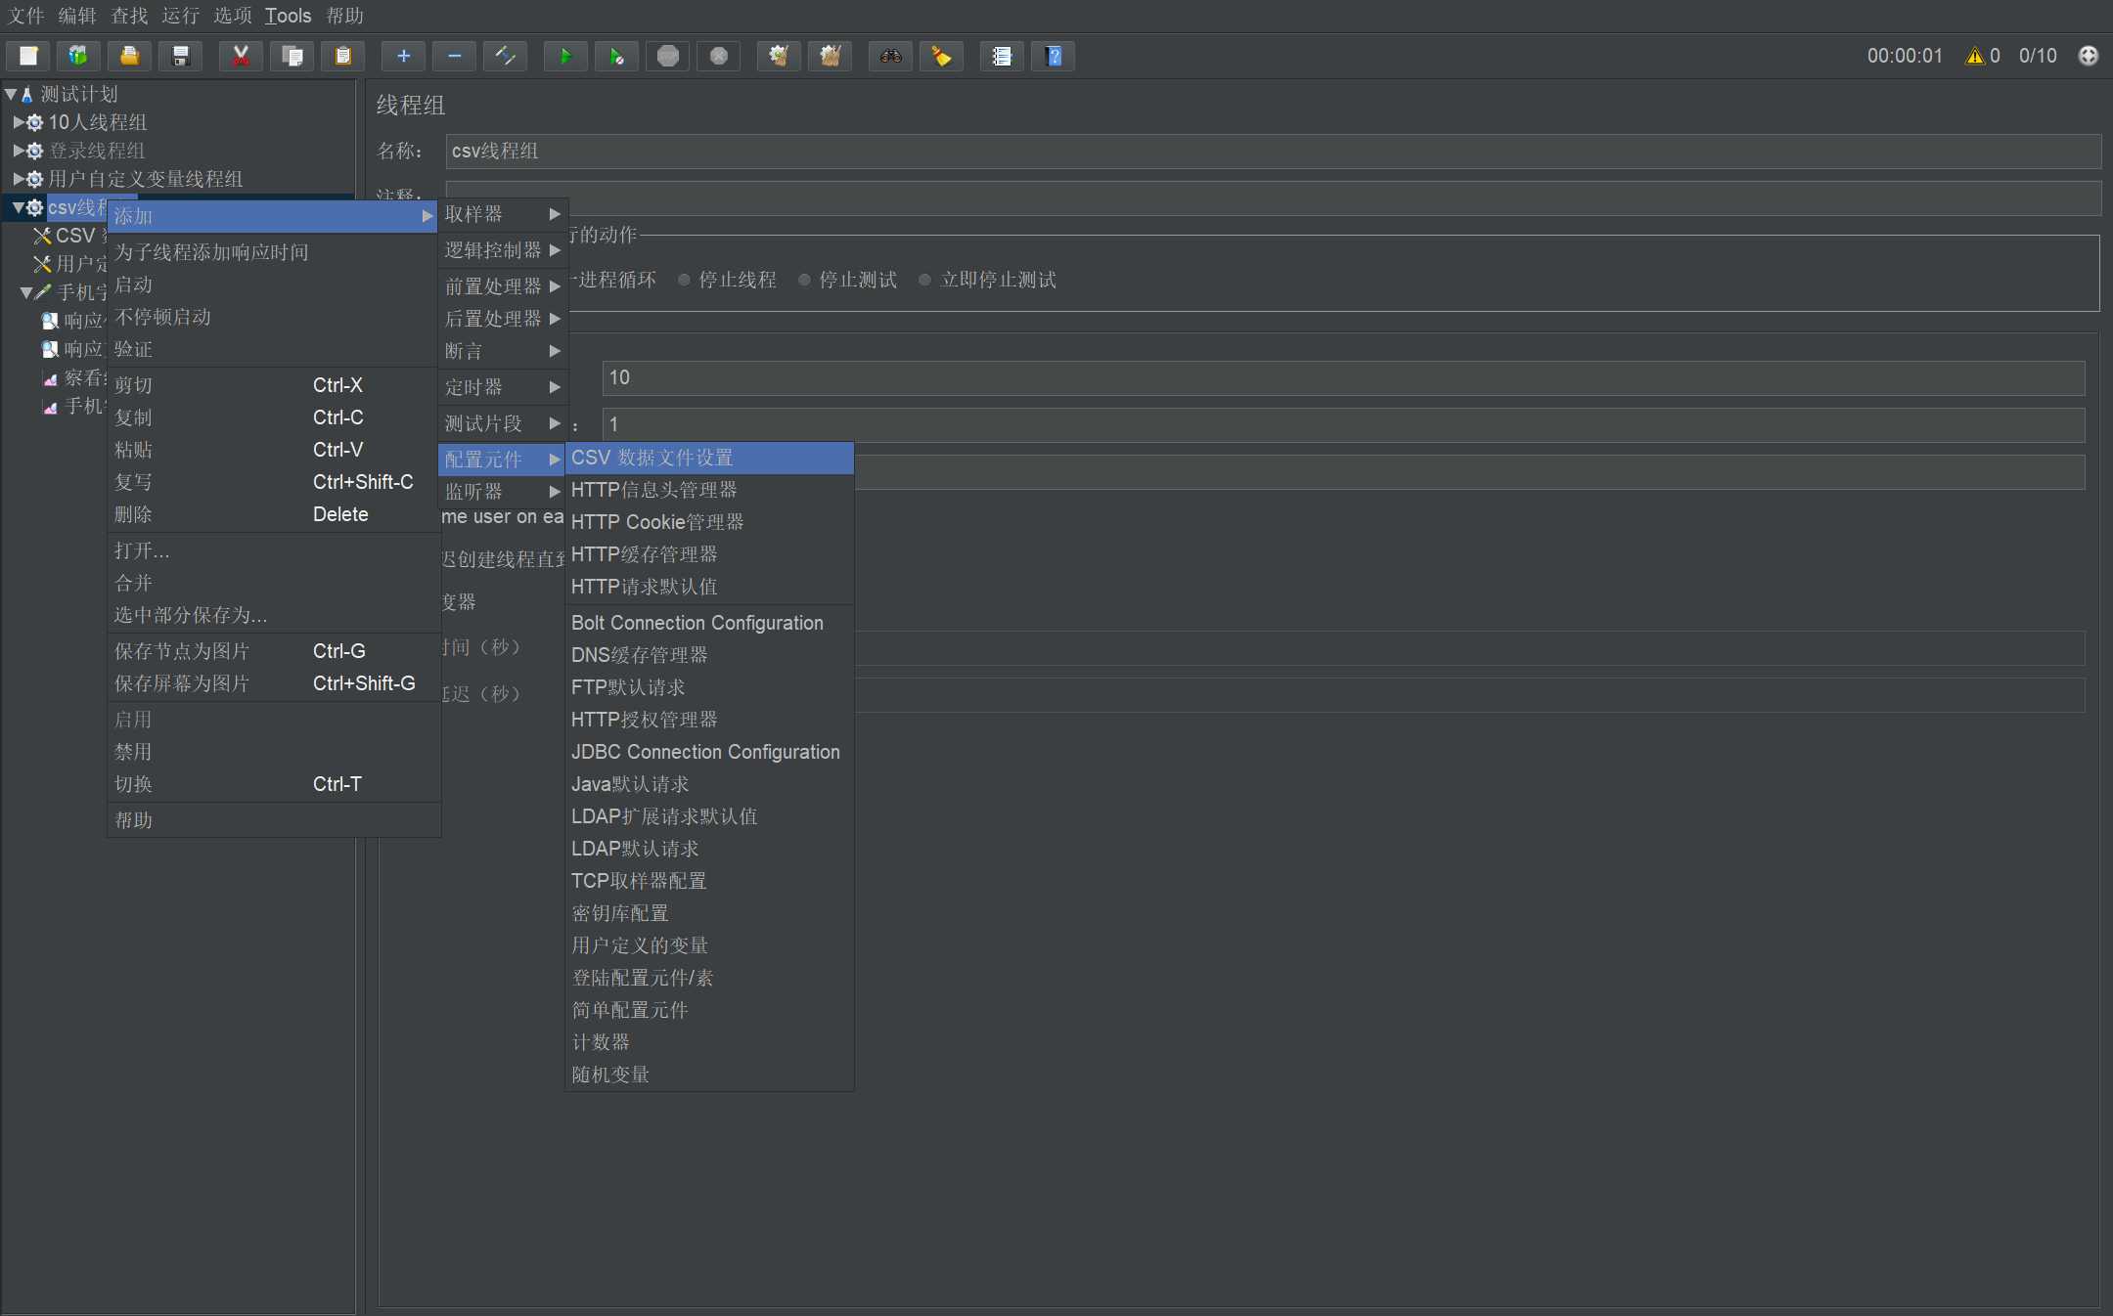Screen dimensions: 2113x1316
Task: Click the Toggle enable/disable icon
Action: point(505,56)
